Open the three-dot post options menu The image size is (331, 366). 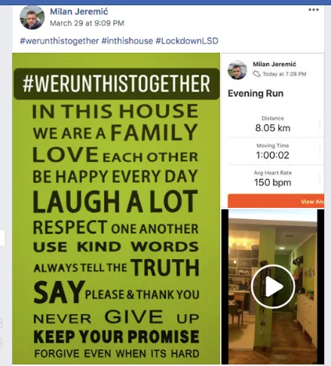click(x=314, y=10)
